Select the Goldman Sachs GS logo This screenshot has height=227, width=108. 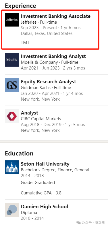12,85
